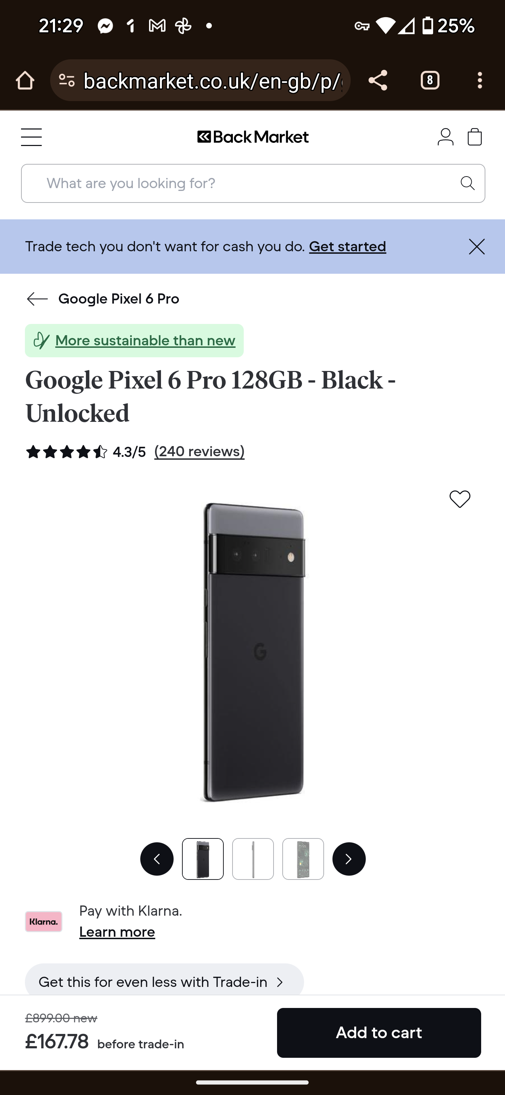Show the previous product image
This screenshot has height=1095, width=505.
157,859
